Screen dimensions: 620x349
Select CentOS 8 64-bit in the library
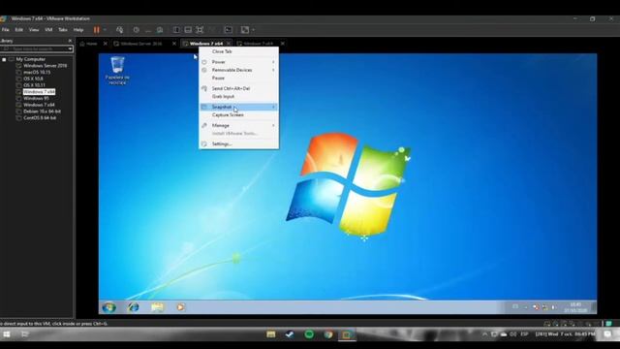(40, 118)
